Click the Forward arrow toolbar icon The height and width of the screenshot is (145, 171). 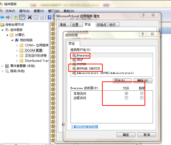[8, 17]
